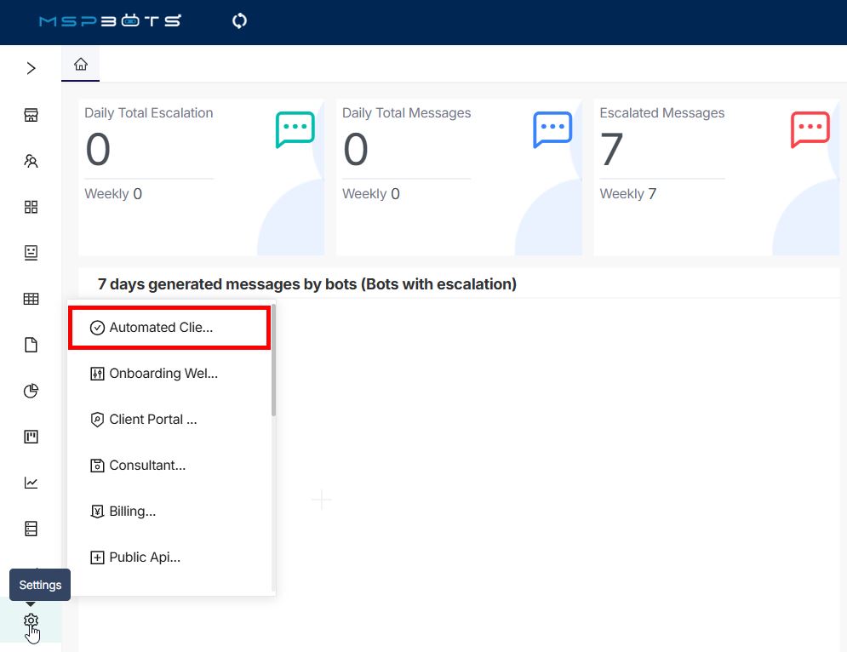
Task: Open the Apps grid icon in the sidebar
Action: pos(31,207)
